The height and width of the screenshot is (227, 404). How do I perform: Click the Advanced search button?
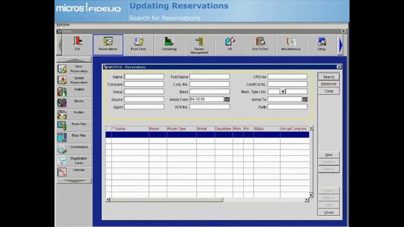pyautogui.click(x=329, y=84)
